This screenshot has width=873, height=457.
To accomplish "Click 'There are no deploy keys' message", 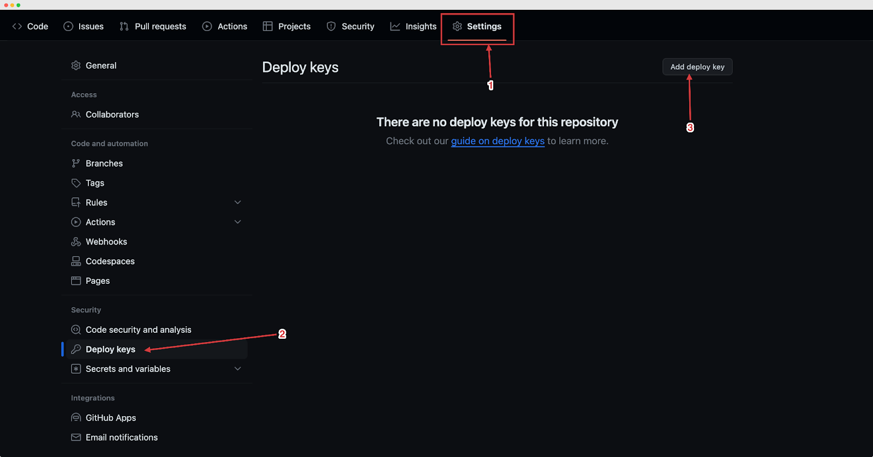I will click(497, 122).
